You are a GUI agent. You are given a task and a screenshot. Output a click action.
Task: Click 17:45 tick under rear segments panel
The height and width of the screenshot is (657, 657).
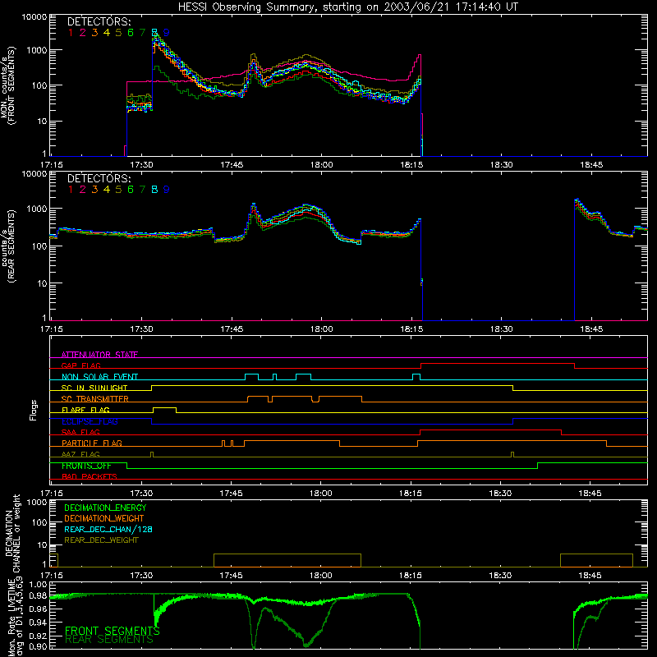click(x=232, y=329)
